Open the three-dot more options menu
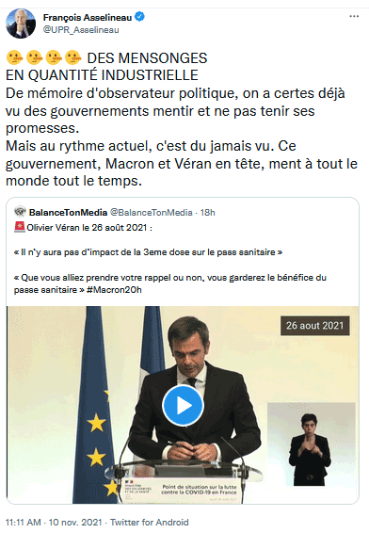 pyautogui.click(x=354, y=16)
